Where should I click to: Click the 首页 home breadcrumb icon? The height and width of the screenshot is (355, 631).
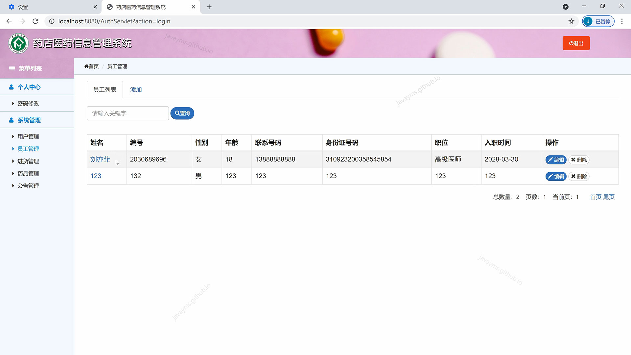point(86,66)
